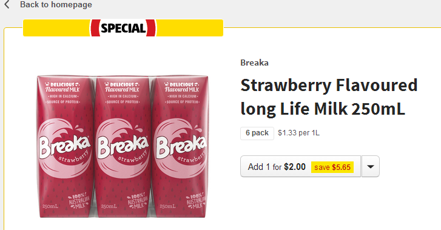Image resolution: width=441 pixels, height=230 pixels.
Task: Click the 250mL label on the left carton
Action: (50, 206)
